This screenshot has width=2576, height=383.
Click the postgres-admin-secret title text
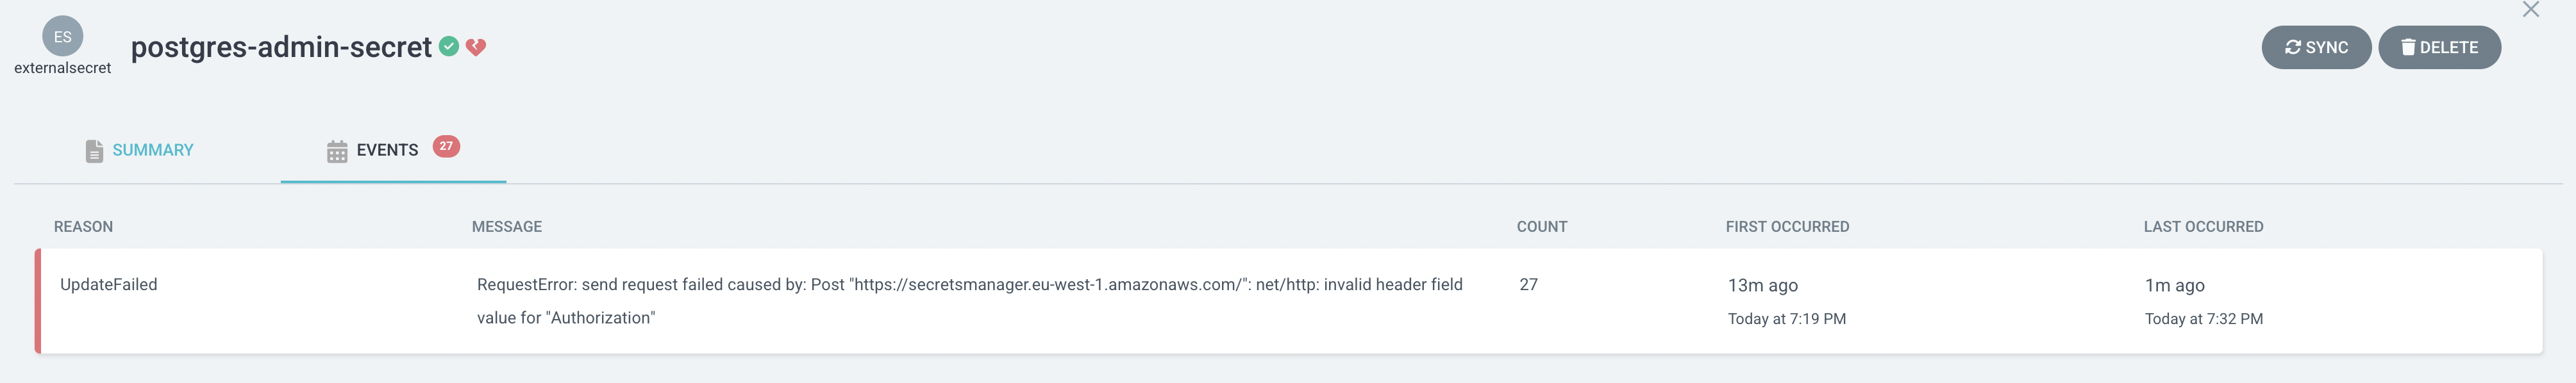[x=281, y=47]
